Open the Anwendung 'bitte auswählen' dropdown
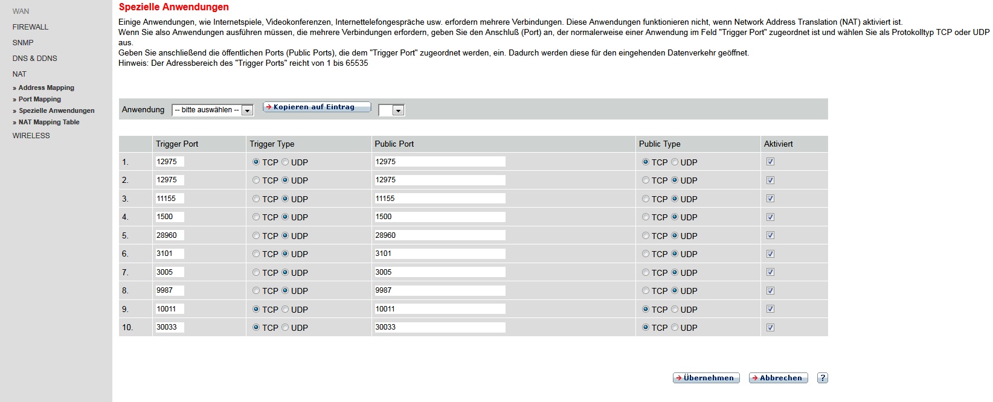 [x=213, y=110]
